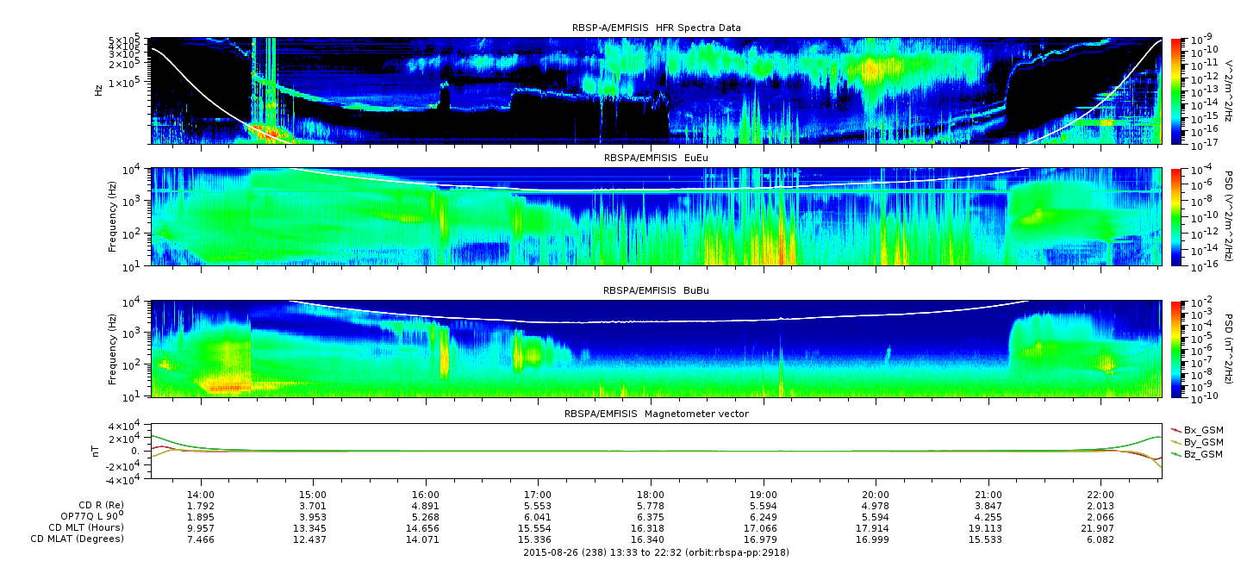This screenshot has width=1247, height=567.
Task: Click the Magnetometer vector panel title
Action: (656, 414)
